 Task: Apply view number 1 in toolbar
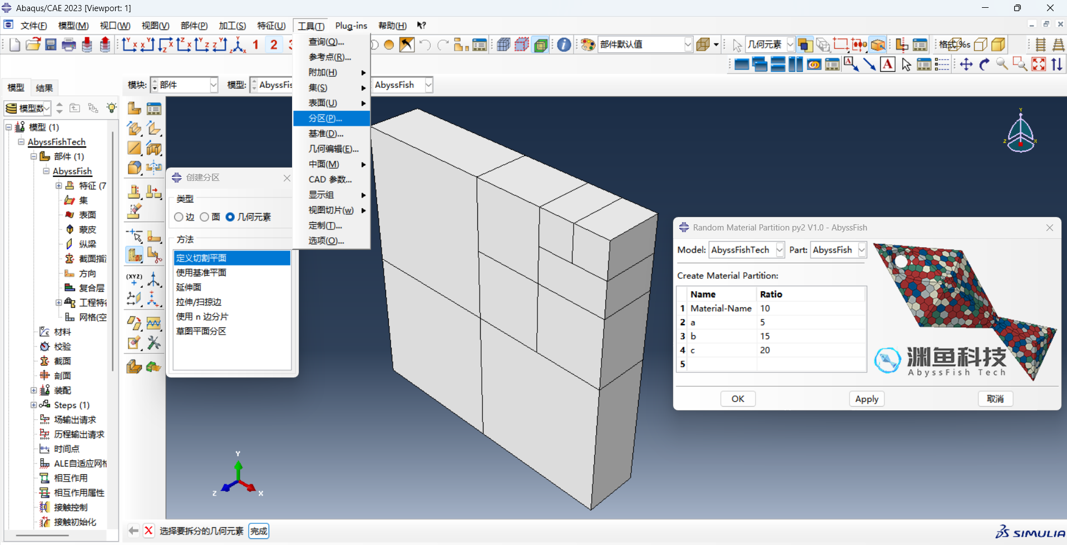click(256, 45)
